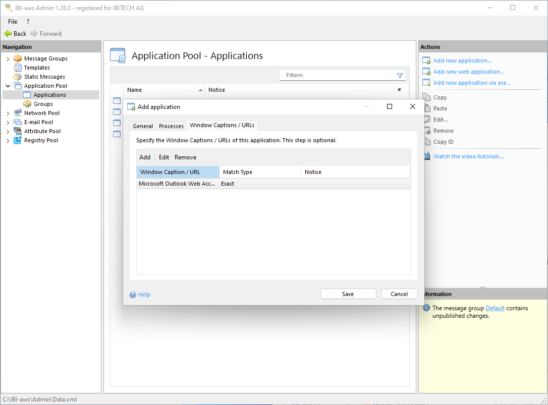Open the Default message group link
The width and height of the screenshot is (548, 405).
point(495,308)
